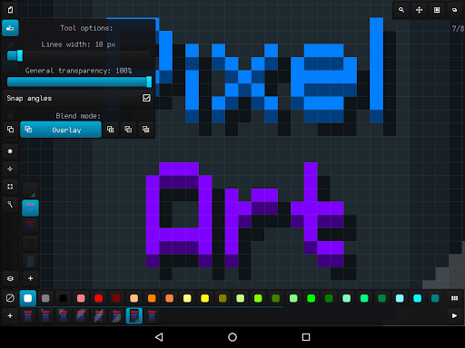Select the last frame thumbnail
Viewport: 465px width, 348px height.
(x=152, y=315)
